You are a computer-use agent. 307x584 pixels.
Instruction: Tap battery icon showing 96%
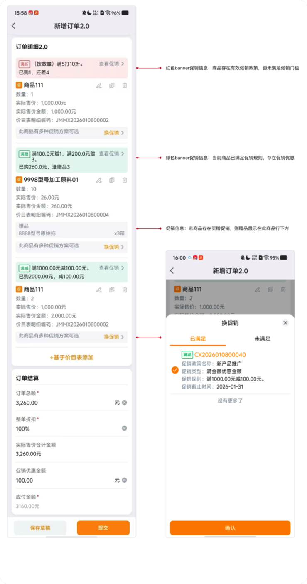pos(125,13)
